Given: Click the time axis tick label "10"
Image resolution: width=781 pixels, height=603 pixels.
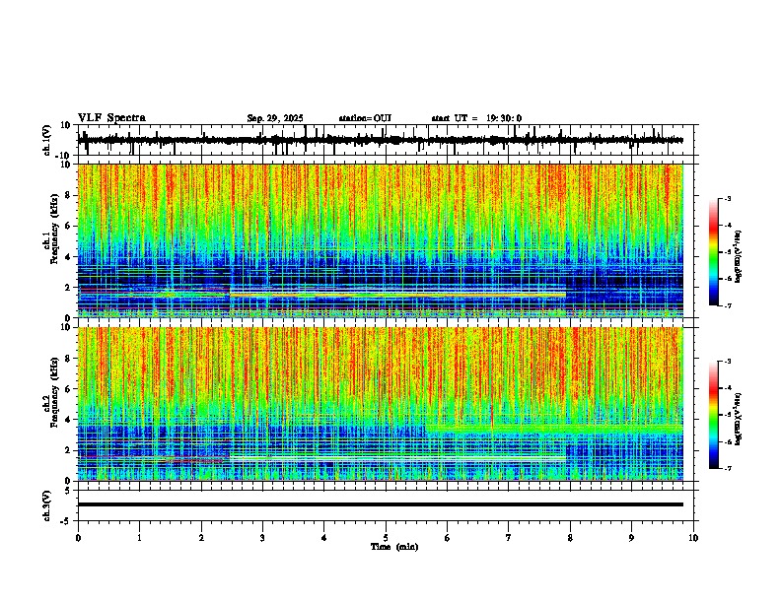Looking at the screenshot, I should (693, 538).
